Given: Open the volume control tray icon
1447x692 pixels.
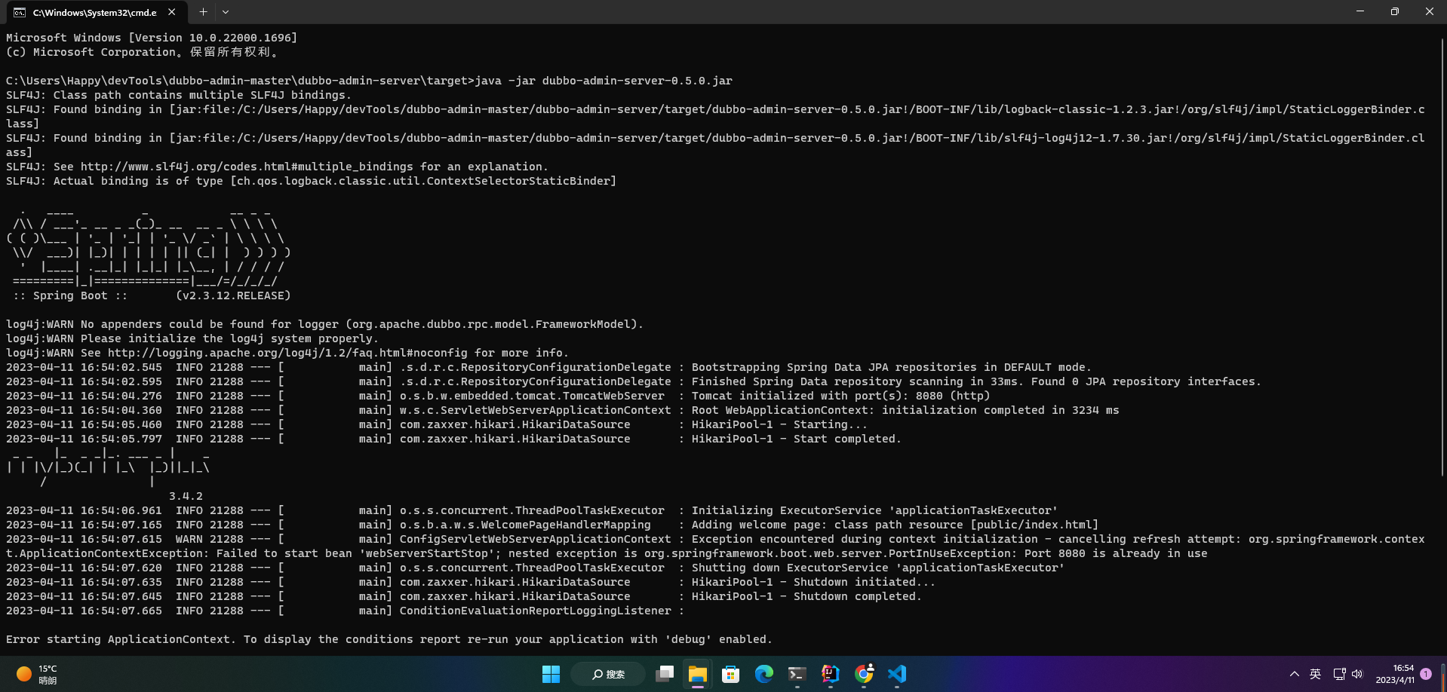Looking at the screenshot, I should 1357,674.
